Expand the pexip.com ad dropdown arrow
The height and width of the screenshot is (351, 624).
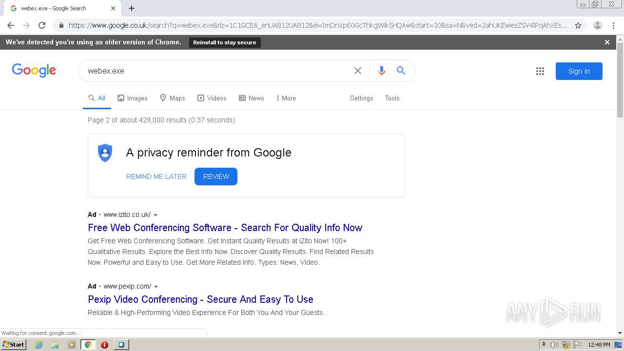(x=156, y=287)
